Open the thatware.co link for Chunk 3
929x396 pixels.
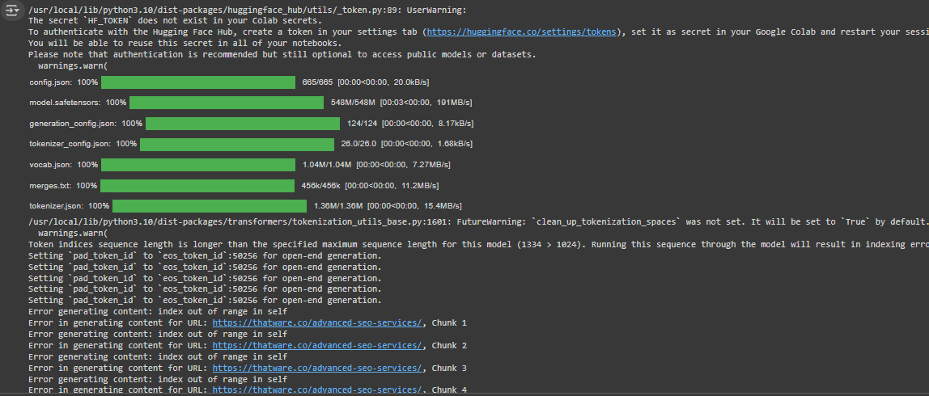tap(317, 369)
